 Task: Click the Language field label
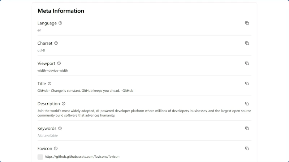[x=47, y=23]
